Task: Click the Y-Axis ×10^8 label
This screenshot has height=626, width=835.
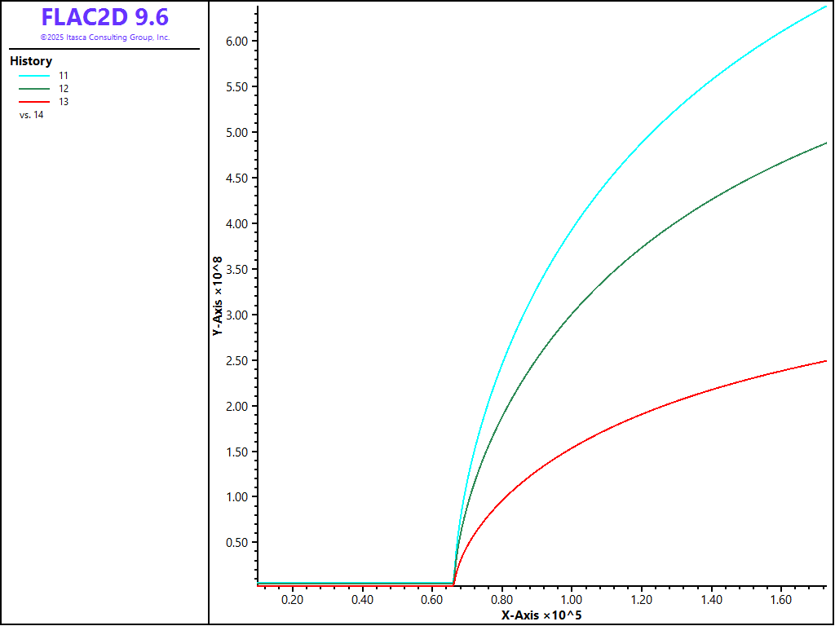Action: [x=218, y=296]
